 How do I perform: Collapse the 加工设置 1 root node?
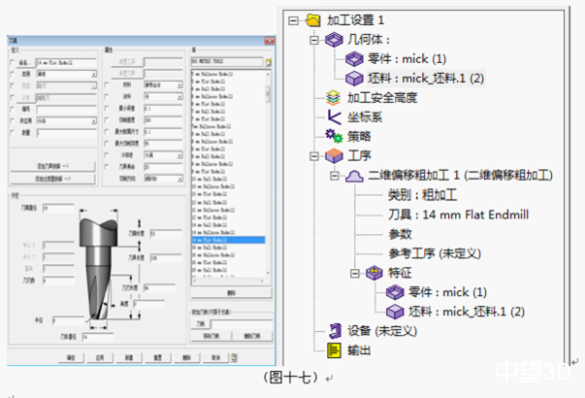point(293,20)
